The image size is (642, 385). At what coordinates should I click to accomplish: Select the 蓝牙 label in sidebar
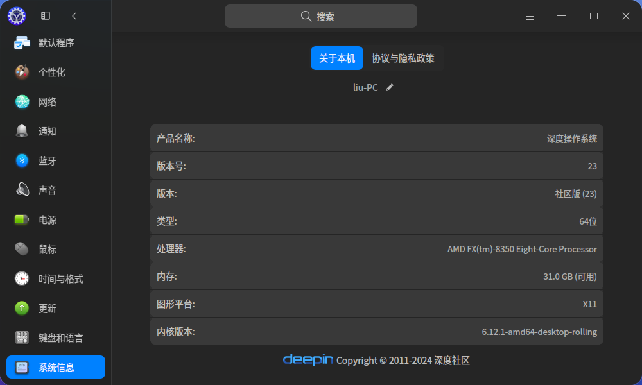click(x=47, y=161)
